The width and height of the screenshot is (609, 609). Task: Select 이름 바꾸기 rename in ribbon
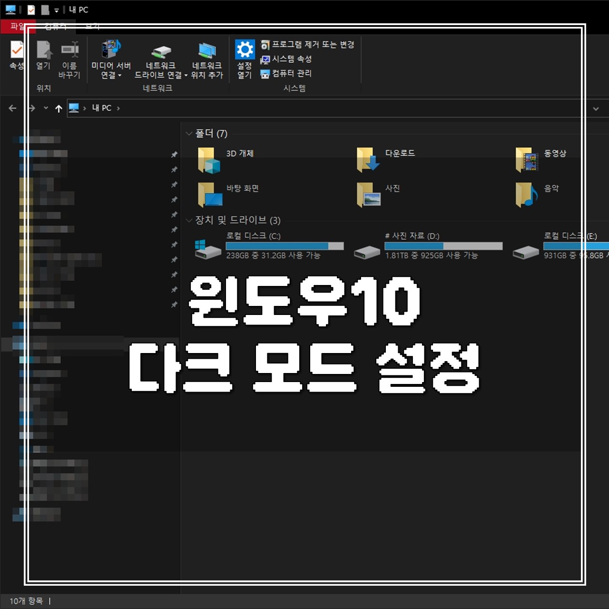click(x=69, y=59)
